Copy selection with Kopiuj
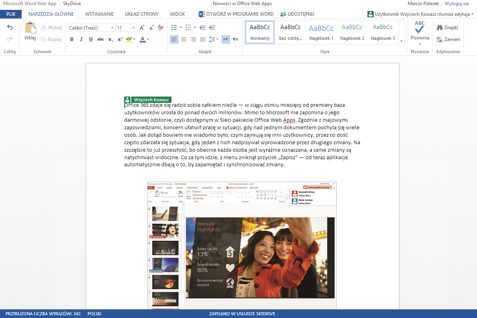This screenshot has width=477, height=318. tap(51, 39)
